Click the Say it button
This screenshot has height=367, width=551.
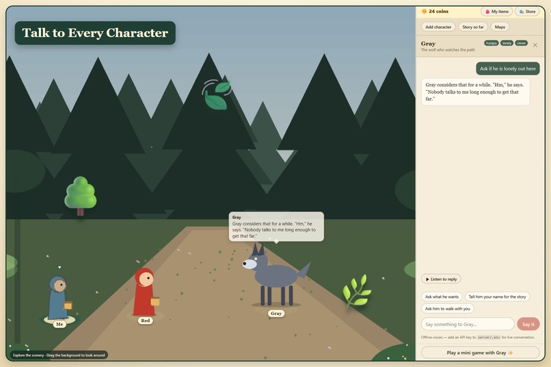pyautogui.click(x=528, y=324)
